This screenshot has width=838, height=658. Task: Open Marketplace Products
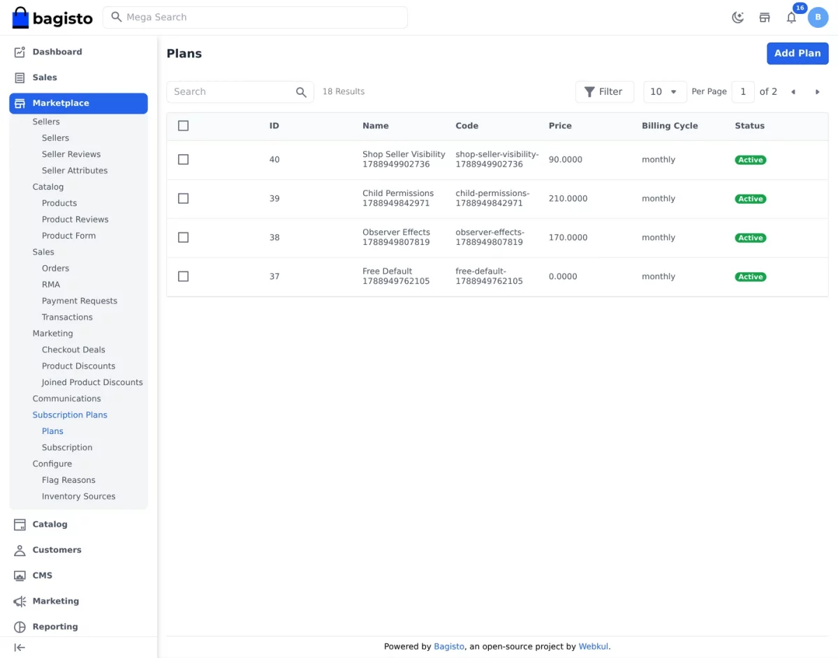click(59, 203)
